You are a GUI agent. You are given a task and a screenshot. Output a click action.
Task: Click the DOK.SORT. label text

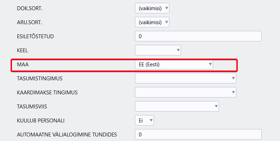pos(30,8)
